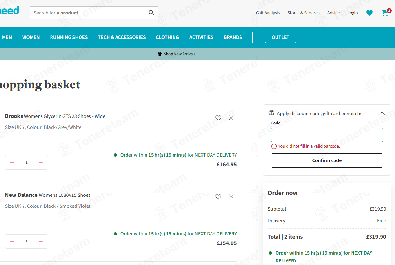Image resolution: width=395 pixels, height=265 pixels.
Task: Click 'Size UK 7, Colour: Black / Smoked Violet'
Action: (x=48, y=206)
